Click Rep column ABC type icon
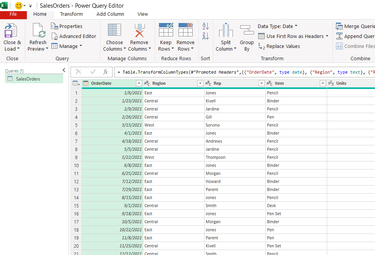This screenshot has width=375, height=255. click(208, 83)
